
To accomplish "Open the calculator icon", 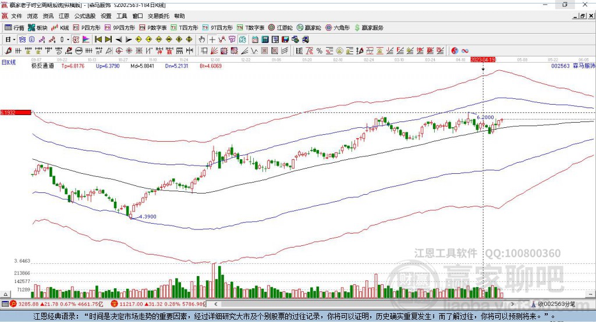I will pyautogui.click(x=265, y=40).
